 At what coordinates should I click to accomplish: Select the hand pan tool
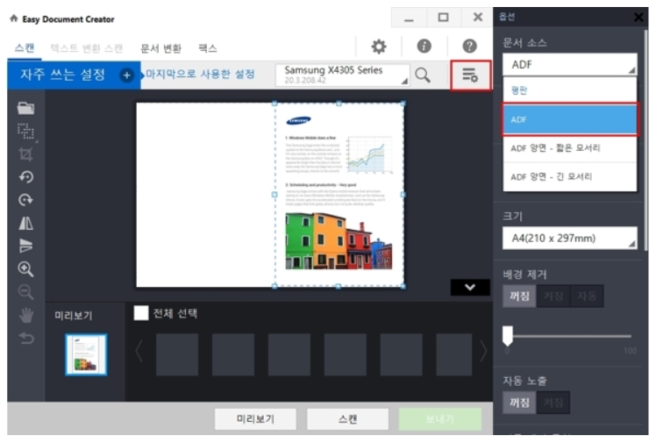[26, 315]
